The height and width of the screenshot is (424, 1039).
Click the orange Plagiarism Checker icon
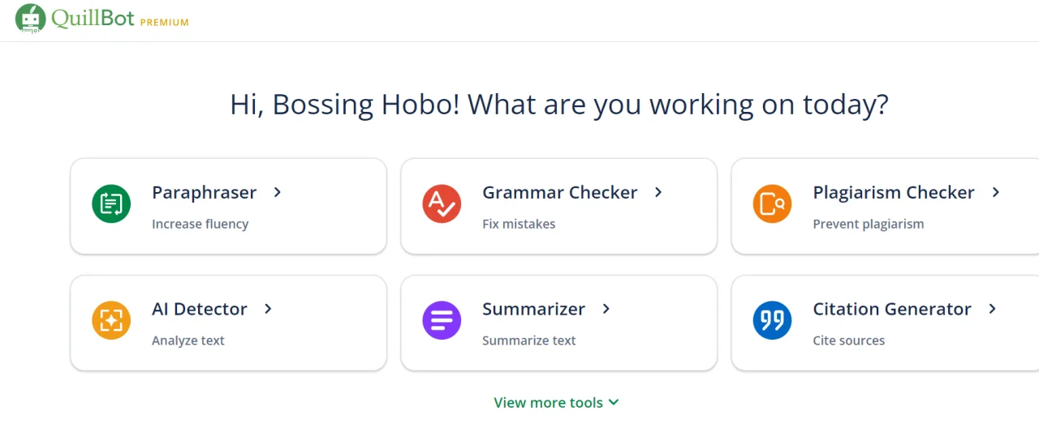pyautogui.click(x=772, y=203)
